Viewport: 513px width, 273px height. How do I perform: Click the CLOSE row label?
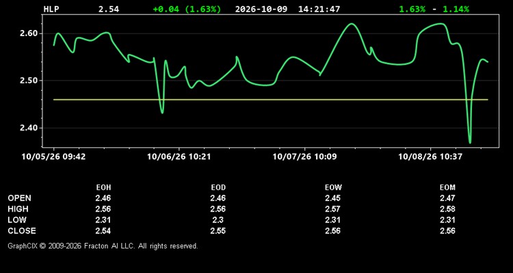click(x=22, y=231)
